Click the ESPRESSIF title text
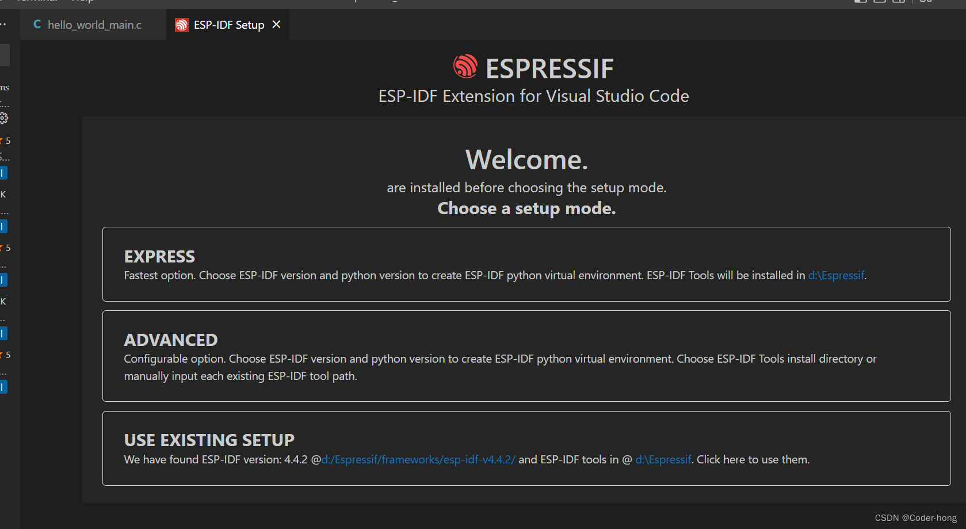 549,69
